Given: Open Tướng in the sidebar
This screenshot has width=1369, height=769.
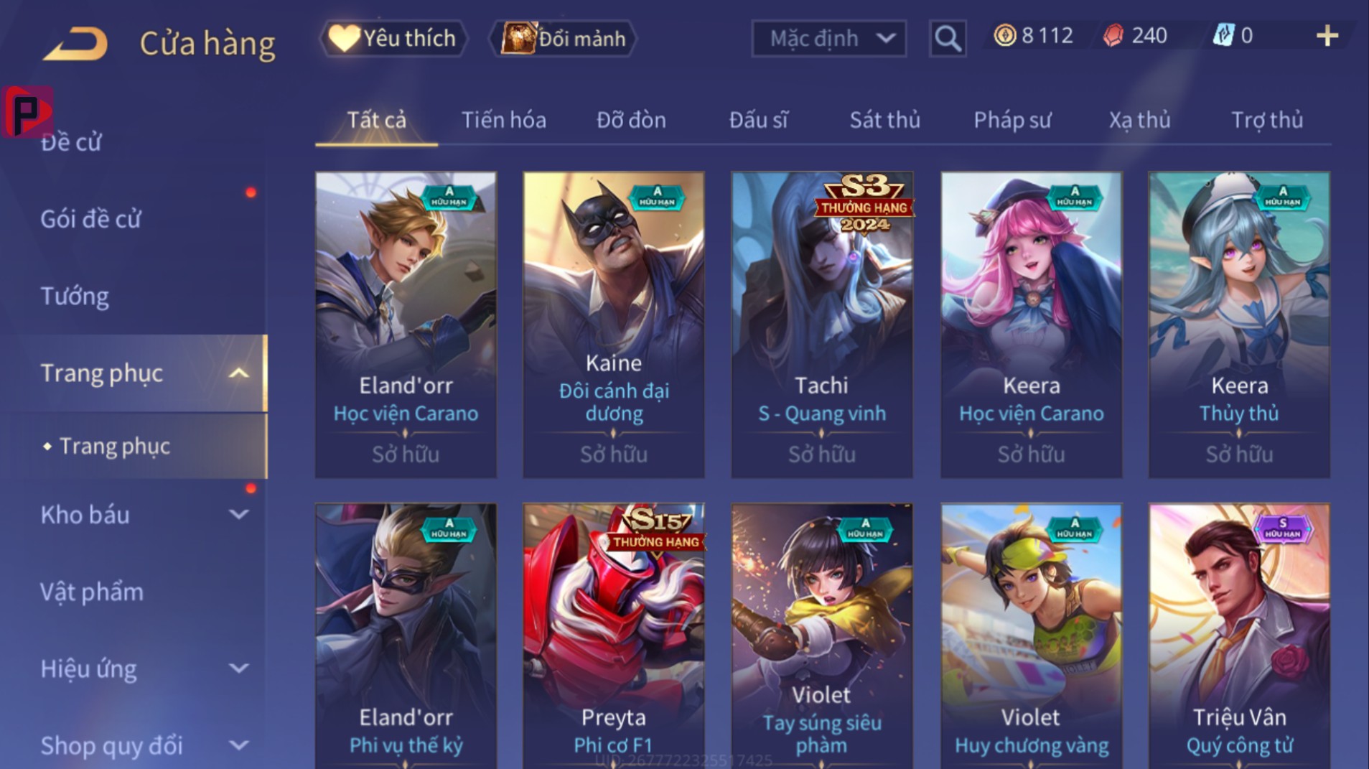Looking at the screenshot, I should tap(75, 296).
